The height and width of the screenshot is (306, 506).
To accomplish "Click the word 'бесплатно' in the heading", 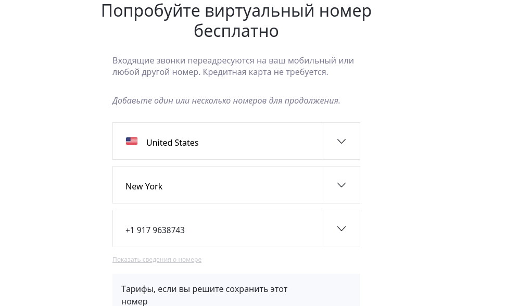I will pyautogui.click(x=236, y=31).
